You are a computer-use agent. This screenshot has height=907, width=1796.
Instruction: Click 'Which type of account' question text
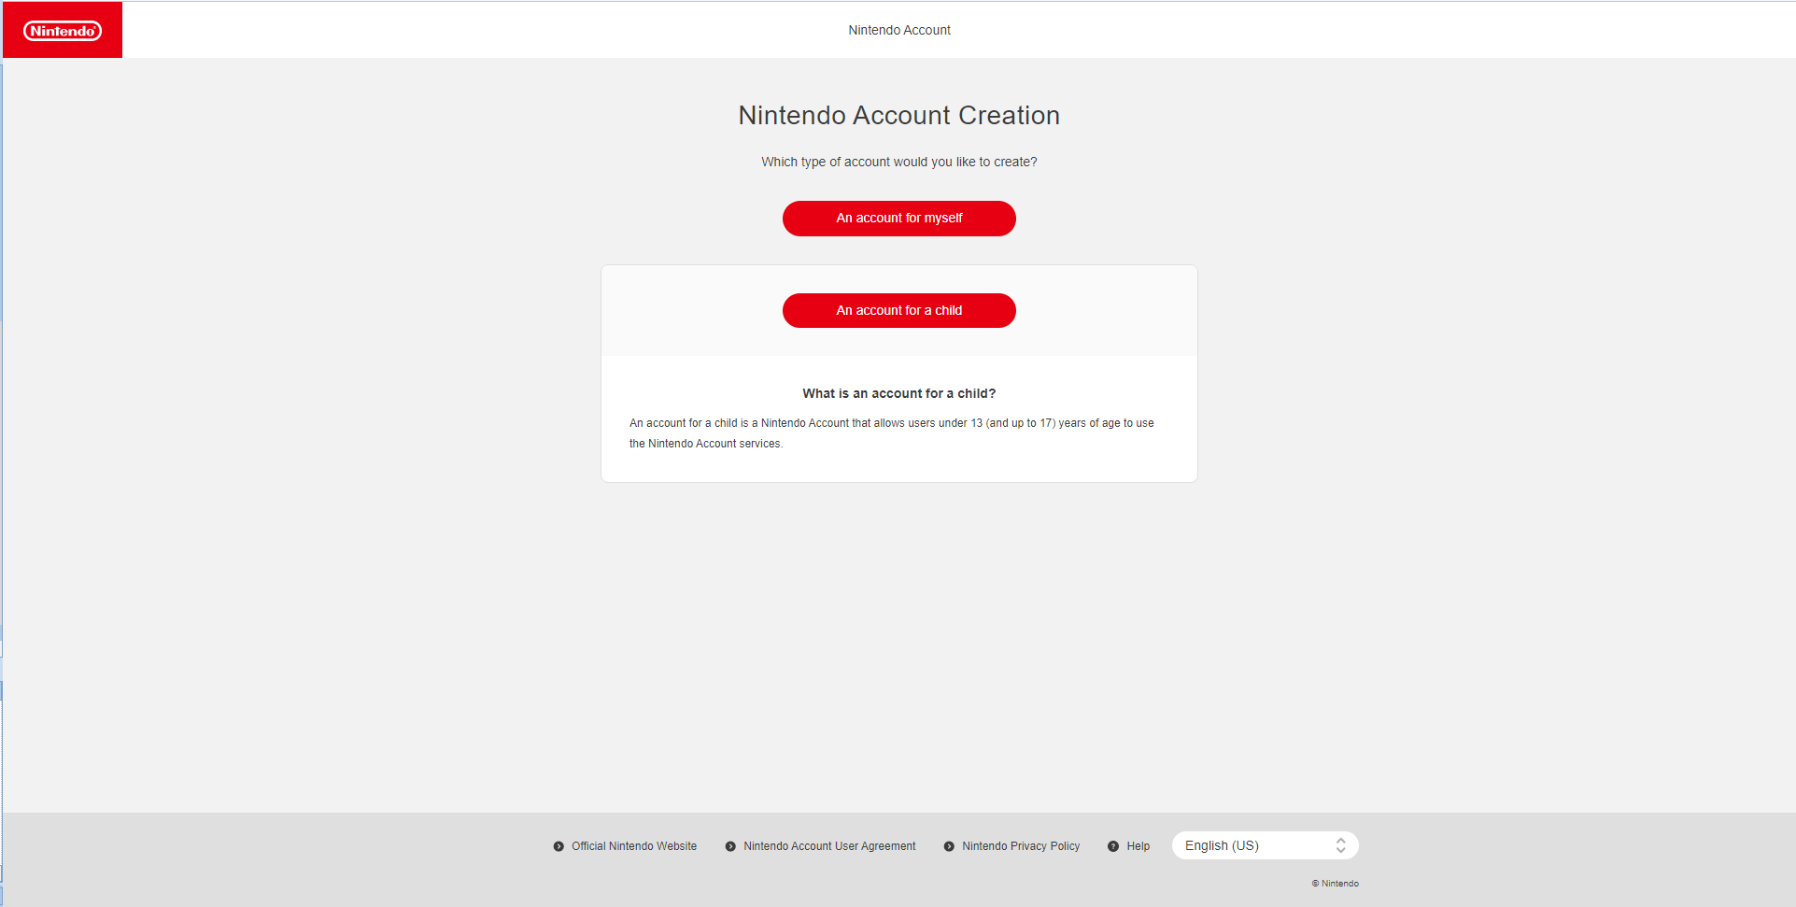tap(898, 162)
